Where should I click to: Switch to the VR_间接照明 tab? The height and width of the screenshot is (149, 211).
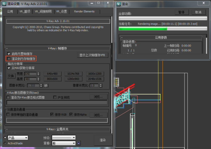(43, 11)
